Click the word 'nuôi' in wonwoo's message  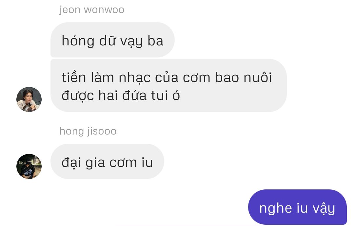pos(258,77)
